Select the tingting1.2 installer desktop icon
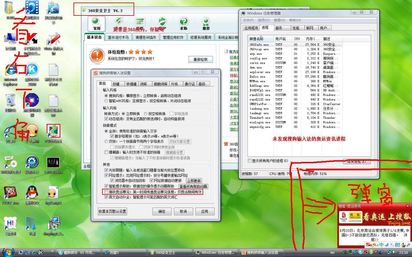Viewport: 412px width, 257px height. click(53, 226)
